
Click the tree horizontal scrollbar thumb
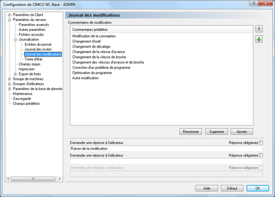point(33,179)
